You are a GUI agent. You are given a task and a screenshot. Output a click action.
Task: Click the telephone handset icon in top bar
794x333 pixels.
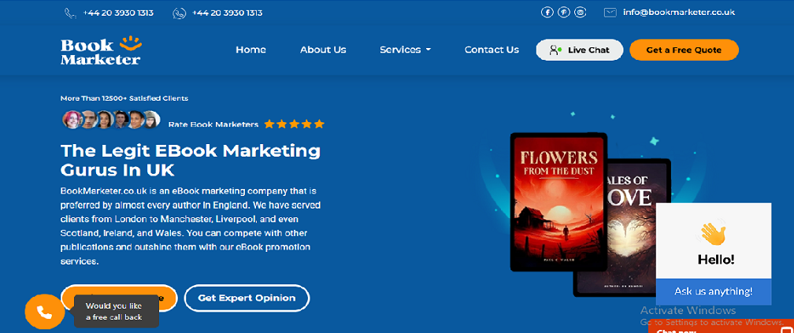70,13
